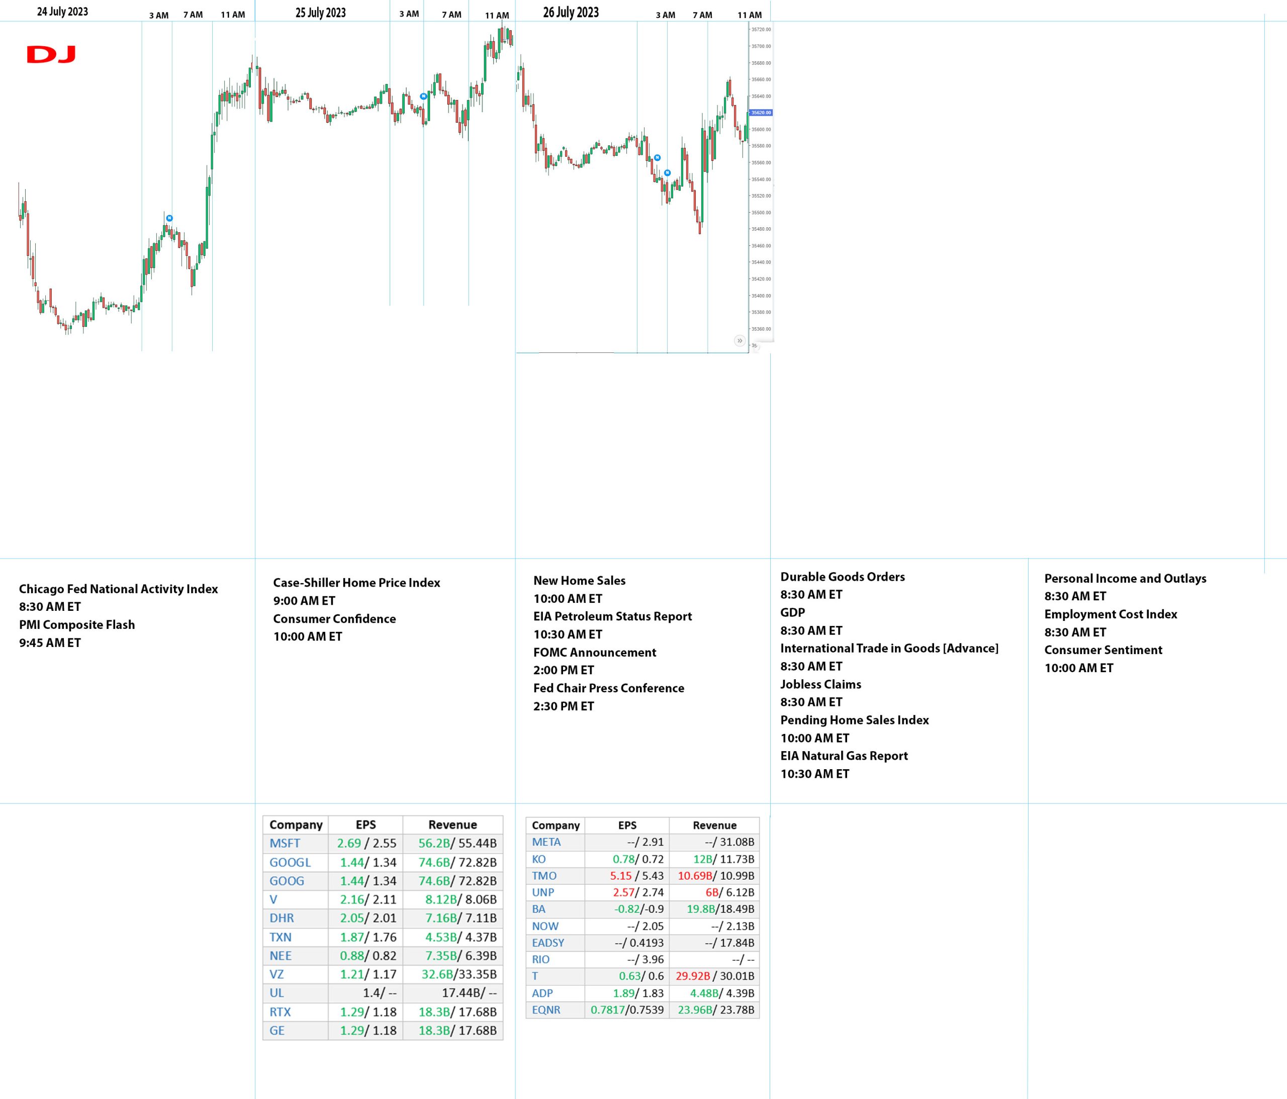
Task: Click the TMO ticker link
Action: [x=544, y=875]
